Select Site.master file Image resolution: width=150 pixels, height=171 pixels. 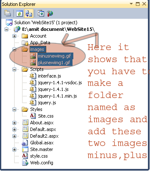(x=42, y=149)
